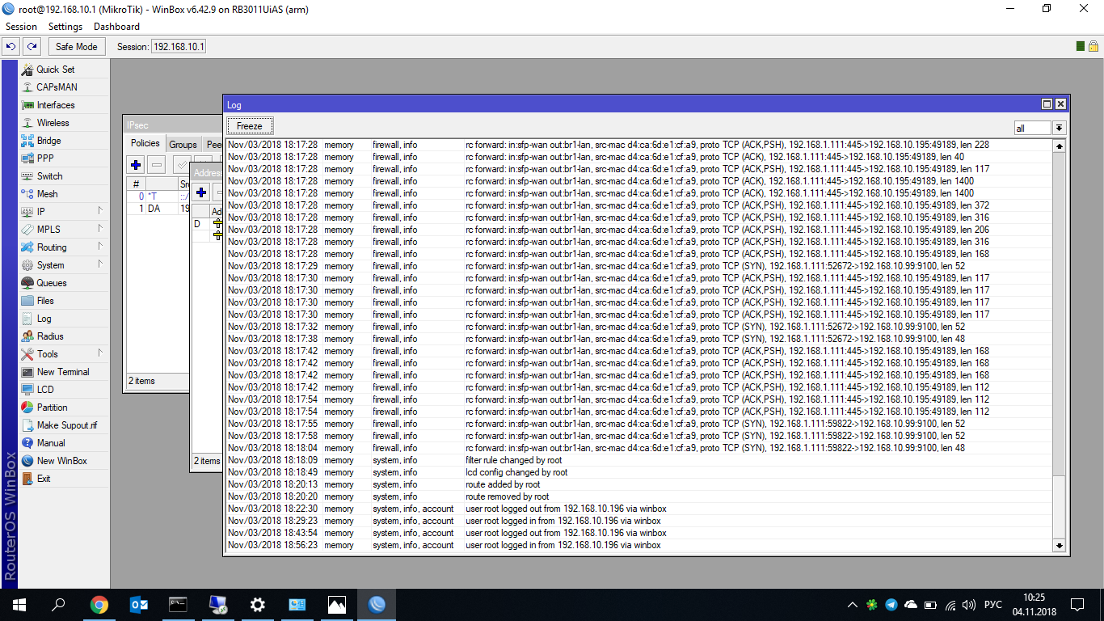This screenshot has width=1104, height=621.
Task: Open the Manual from the sidebar
Action: pyautogui.click(x=64, y=443)
